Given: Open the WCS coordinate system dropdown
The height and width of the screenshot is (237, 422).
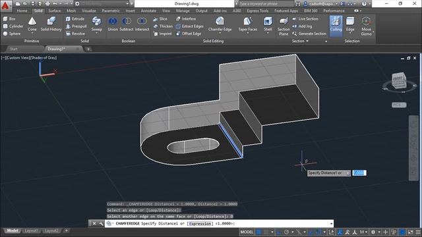Looking at the screenshot, I should pos(399,105).
